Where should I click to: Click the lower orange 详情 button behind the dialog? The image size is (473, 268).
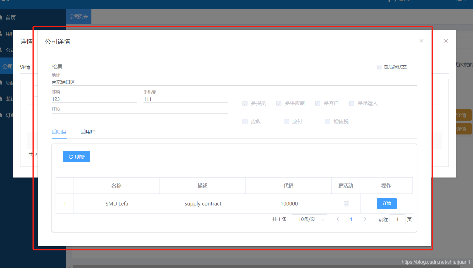tap(464, 129)
